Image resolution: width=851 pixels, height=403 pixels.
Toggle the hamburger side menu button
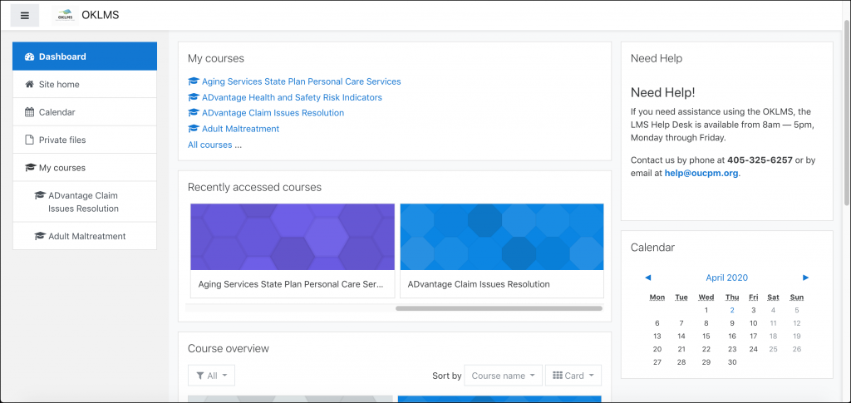tap(25, 15)
